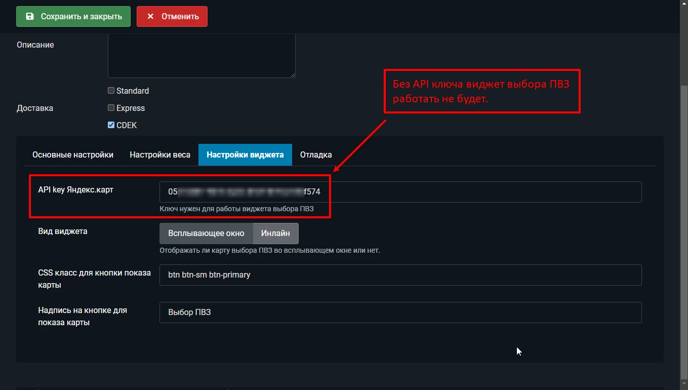Click the Доставка label
This screenshot has height=390, width=688.
(x=35, y=108)
